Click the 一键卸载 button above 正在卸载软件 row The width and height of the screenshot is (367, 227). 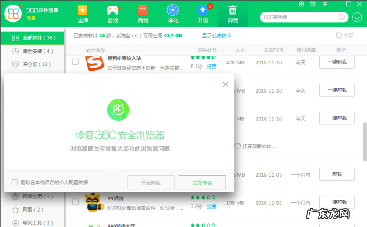point(337,118)
